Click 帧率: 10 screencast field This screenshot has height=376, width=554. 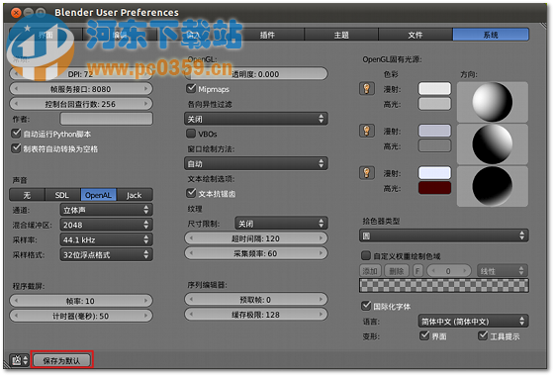coord(81,301)
